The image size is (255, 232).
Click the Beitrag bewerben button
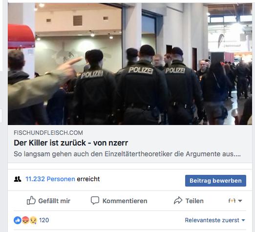point(215,181)
